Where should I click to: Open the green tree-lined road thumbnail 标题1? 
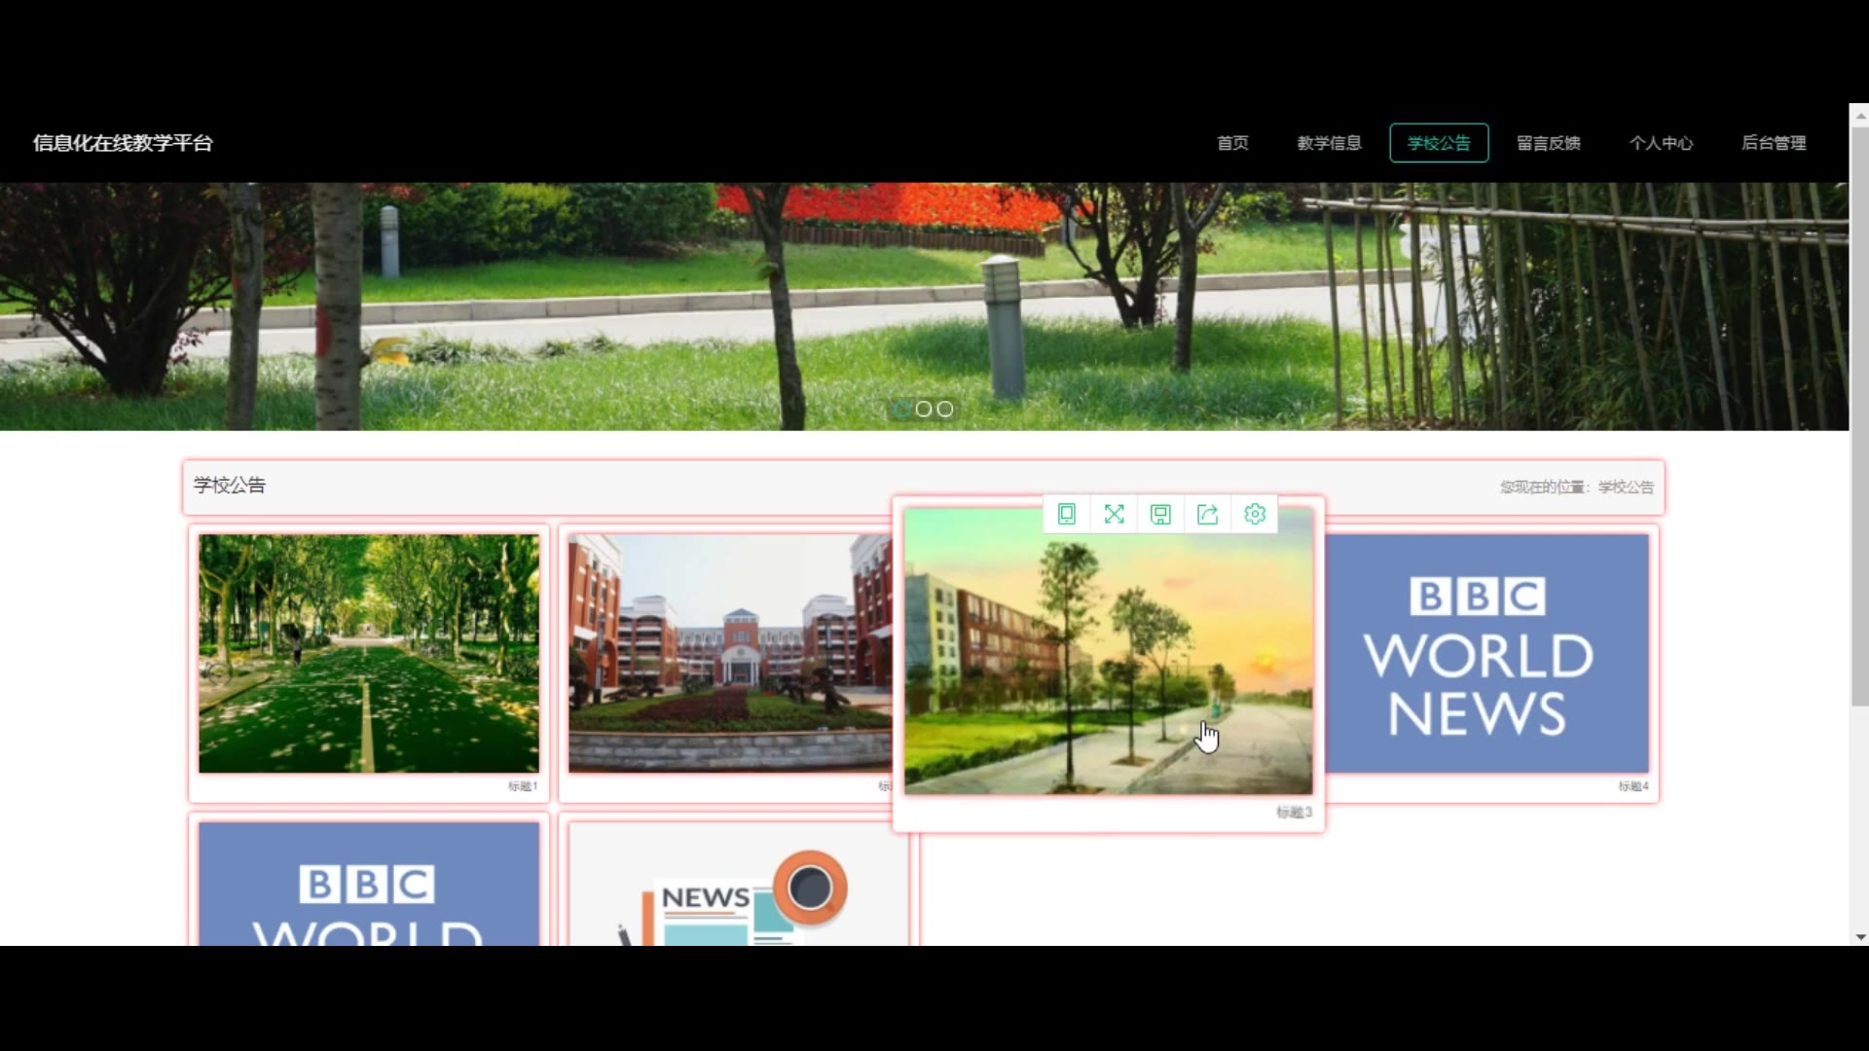click(x=369, y=653)
